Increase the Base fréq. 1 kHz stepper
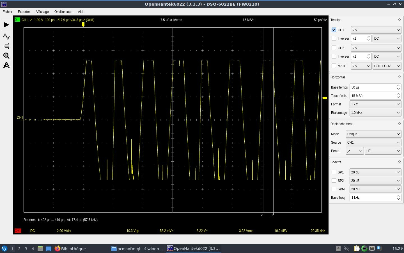The height and width of the screenshot is (253, 404). point(398,196)
